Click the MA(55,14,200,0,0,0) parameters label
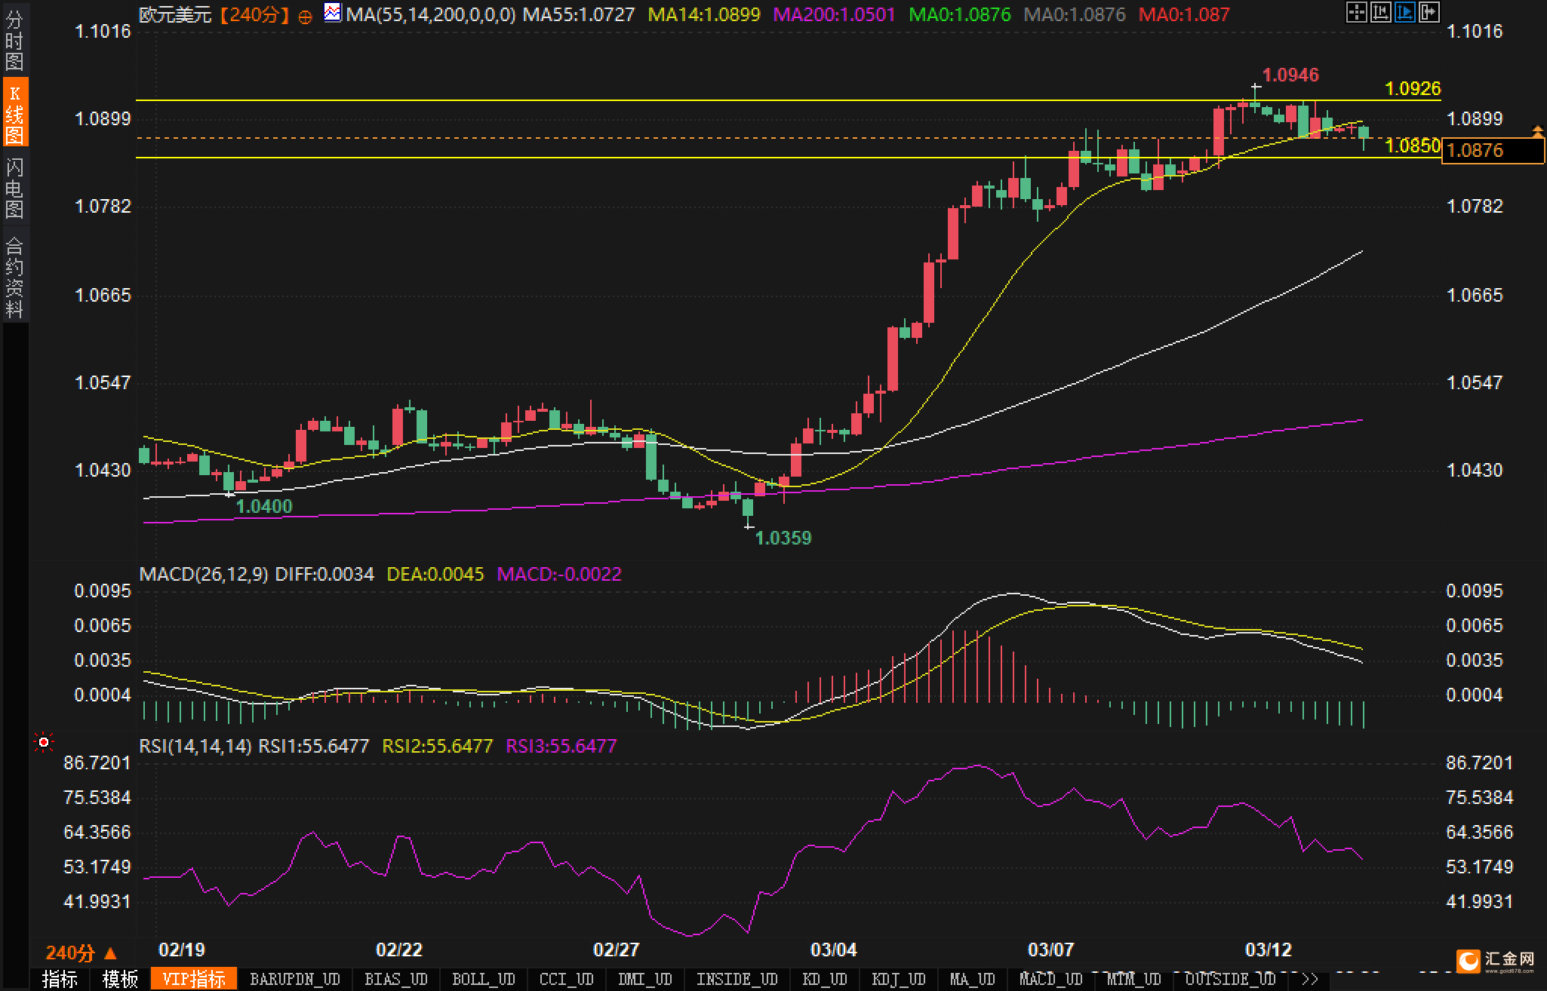 [x=431, y=14]
